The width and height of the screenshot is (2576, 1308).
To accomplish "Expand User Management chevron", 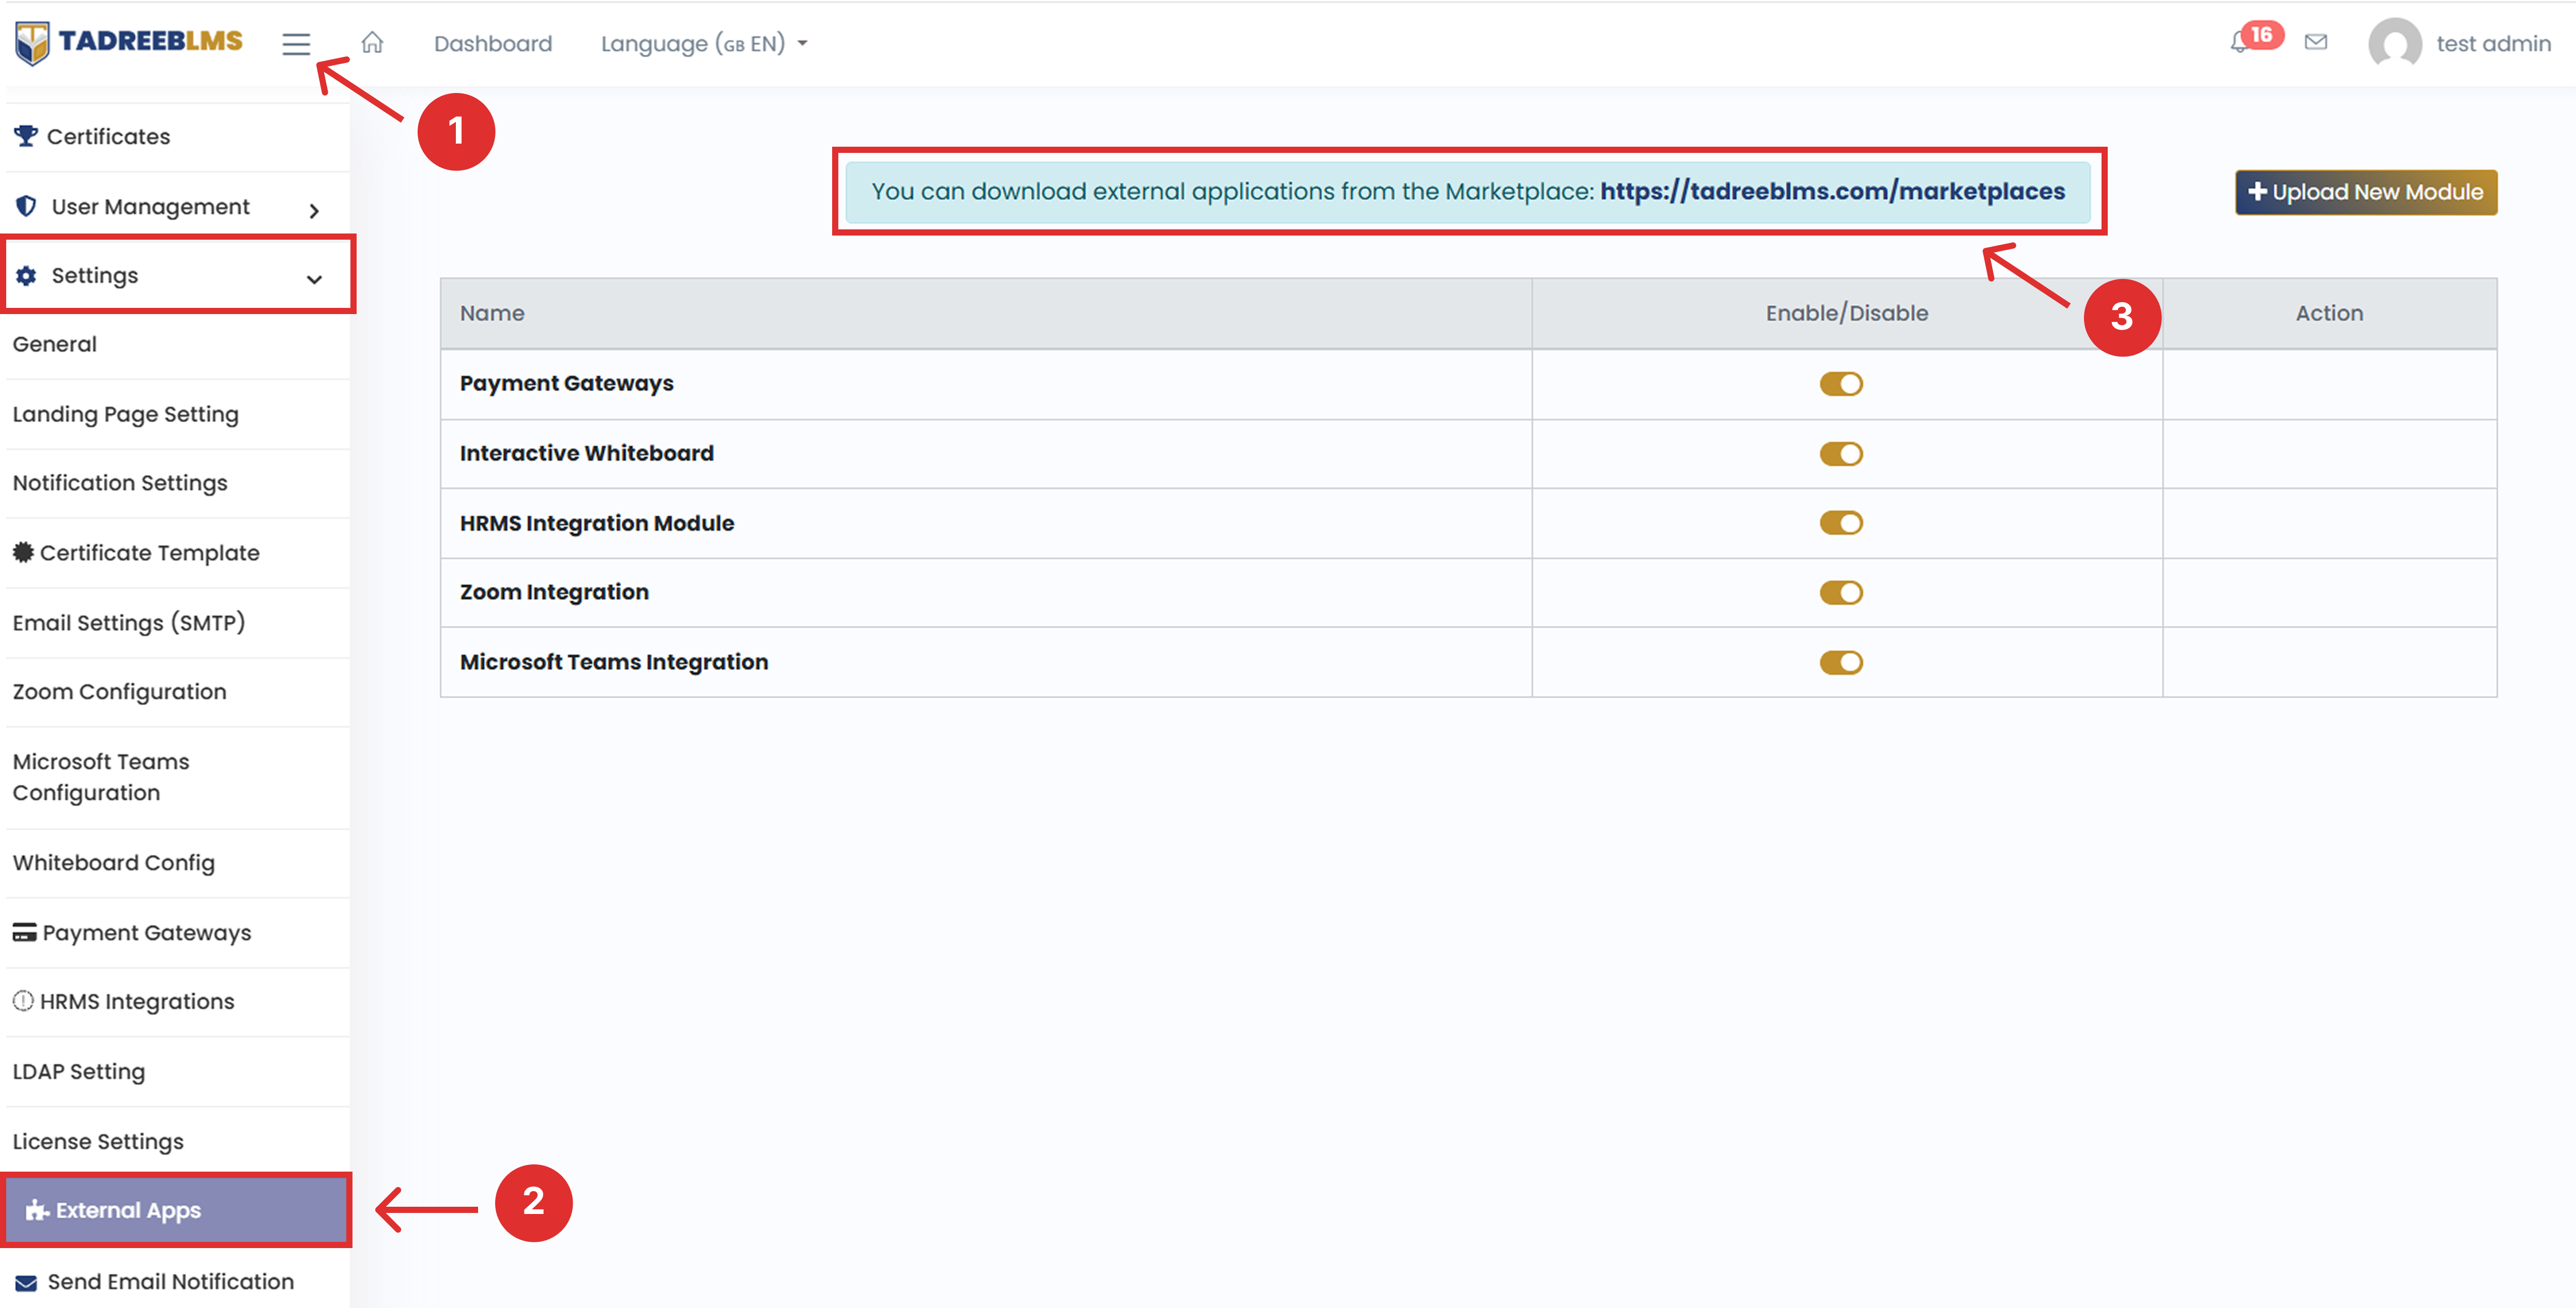I will pyautogui.click(x=314, y=210).
